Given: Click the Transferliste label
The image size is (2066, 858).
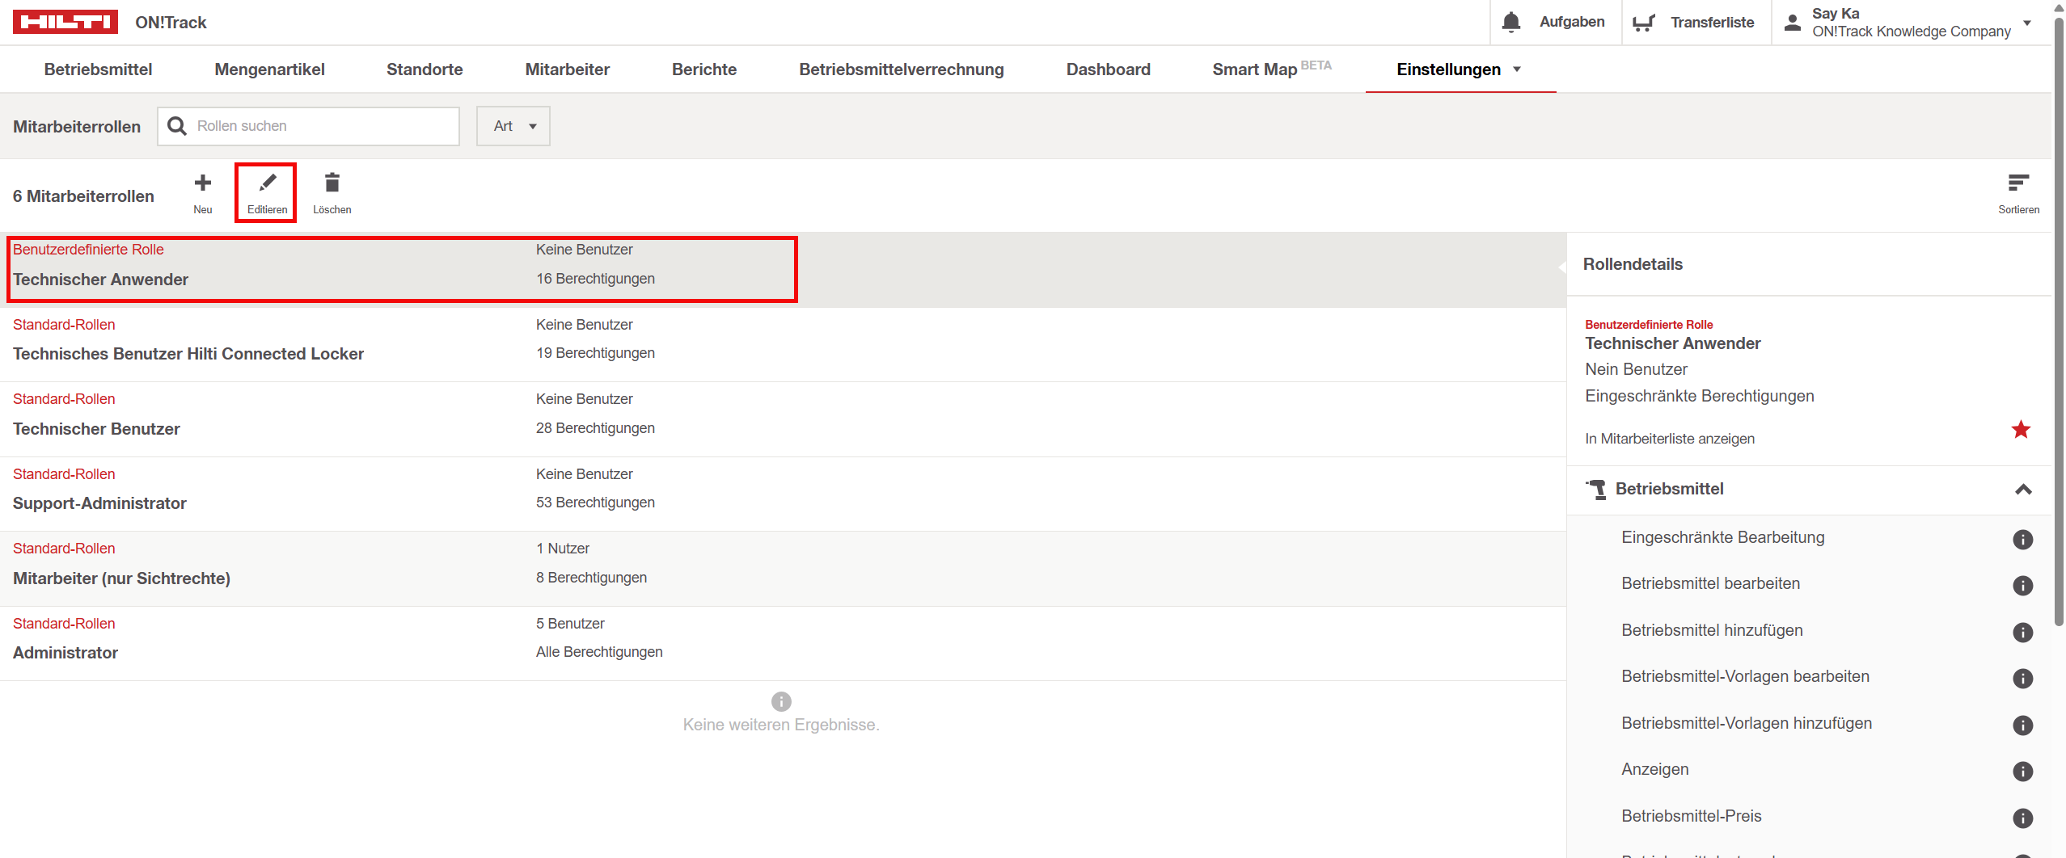Looking at the screenshot, I should pyautogui.click(x=1712, y=23).
